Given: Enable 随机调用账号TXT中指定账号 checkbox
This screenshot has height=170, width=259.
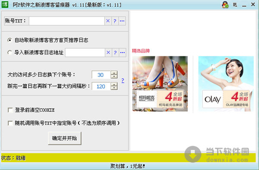Looking at the screenshot, I should click(10, 123).
